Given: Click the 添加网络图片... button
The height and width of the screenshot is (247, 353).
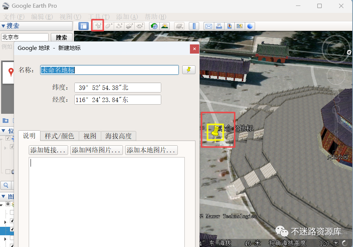Looking at the screenshot, I should click(96, 150).
